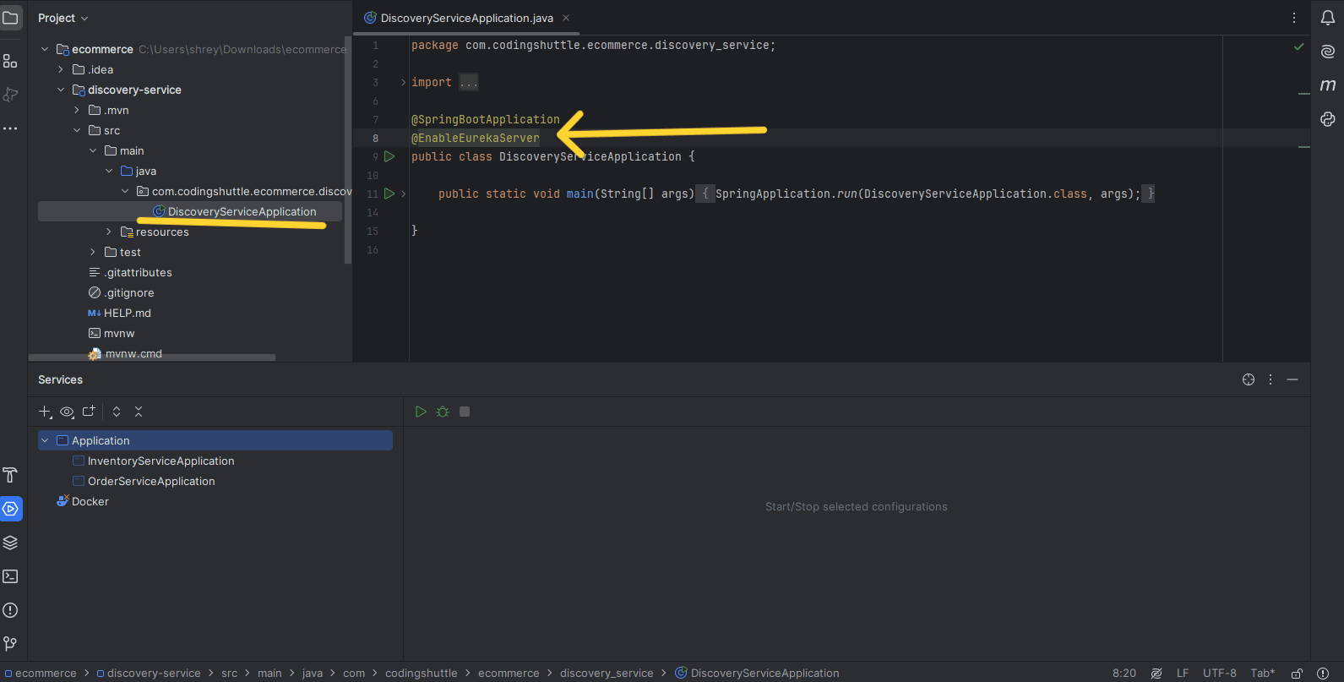1344x682 pixels.
Task: Open the caret position 8:20 indicator
Action: 1124,673
